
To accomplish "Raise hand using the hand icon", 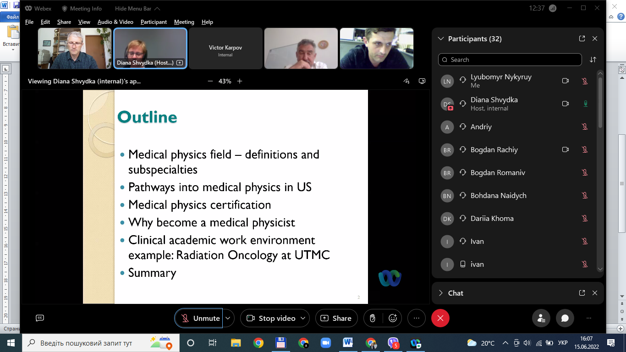I will [373, 318].
